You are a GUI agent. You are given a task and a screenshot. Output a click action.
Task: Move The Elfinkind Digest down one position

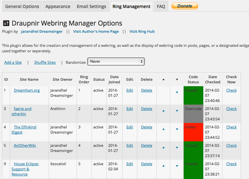tap(177, 129)
